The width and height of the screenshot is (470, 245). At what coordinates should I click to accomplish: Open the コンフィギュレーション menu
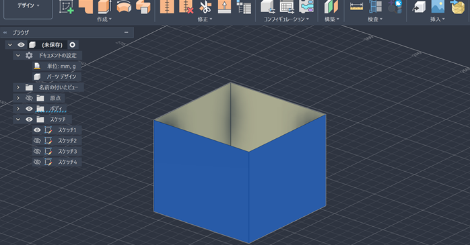286,19
